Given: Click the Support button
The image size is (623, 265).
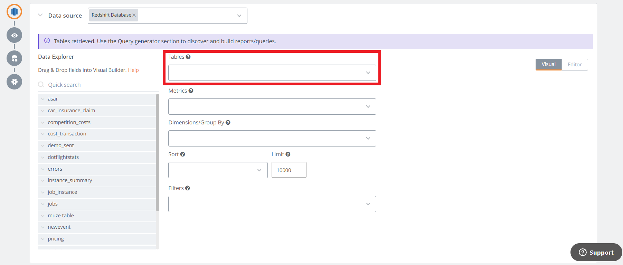Looking at the screenshot, I should (x=596, y=253).
